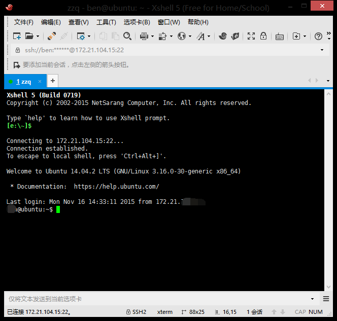
Task: Click the session properties gear icon
Action: [81, 36]
